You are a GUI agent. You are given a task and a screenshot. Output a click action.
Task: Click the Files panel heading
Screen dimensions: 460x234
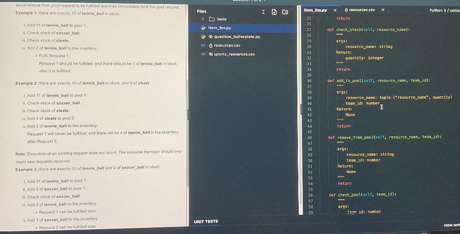click(x=202, y=11)
